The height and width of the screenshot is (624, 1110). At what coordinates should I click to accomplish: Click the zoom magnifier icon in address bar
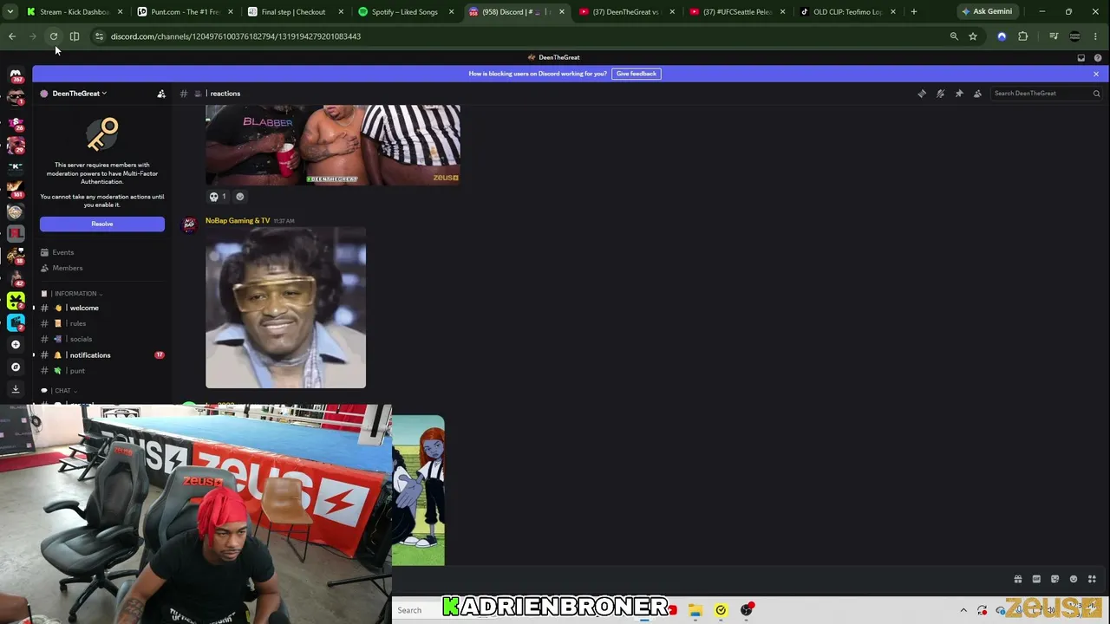(x=954, y=36)
